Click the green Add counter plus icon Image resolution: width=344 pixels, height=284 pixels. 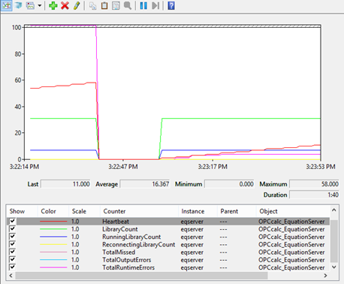53,5
